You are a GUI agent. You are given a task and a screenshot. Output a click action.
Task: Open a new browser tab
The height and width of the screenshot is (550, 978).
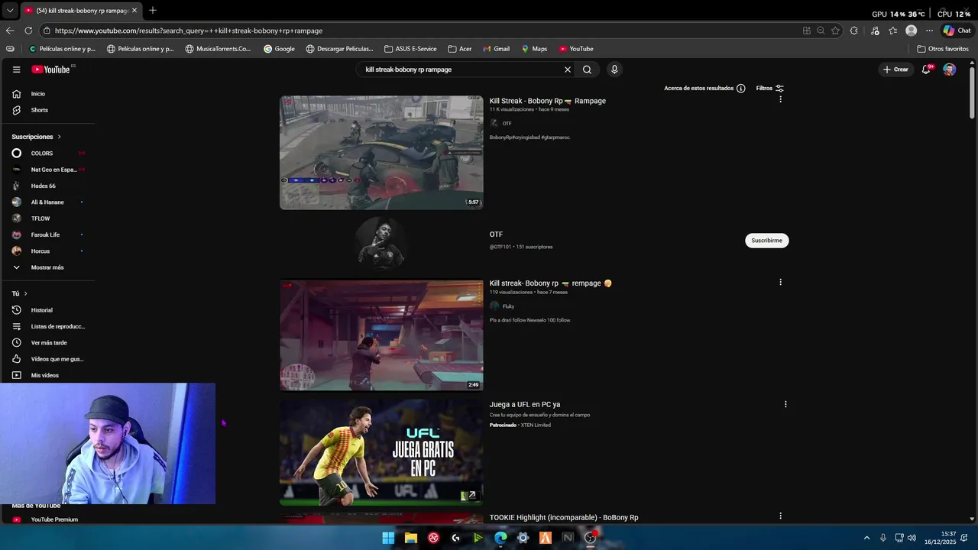tap(153, 10)
